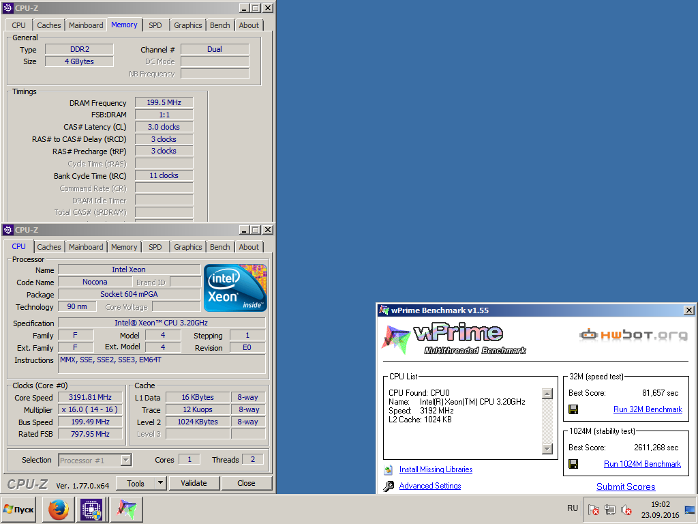Click the Intel Xeon inside logo

tap(235, 288)
